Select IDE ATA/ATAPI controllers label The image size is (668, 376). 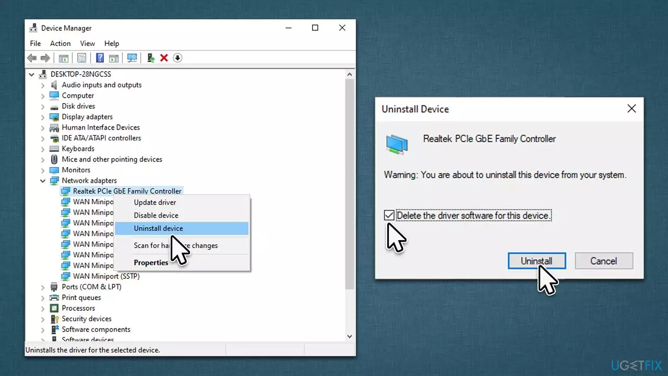pyautogui.click(x=101, y=138)
